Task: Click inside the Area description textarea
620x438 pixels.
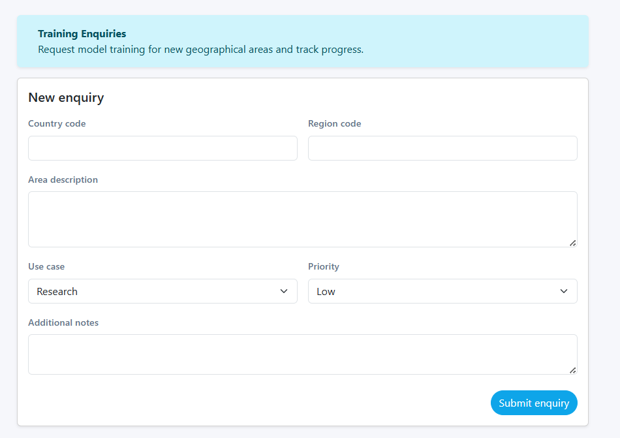Action: 302,219
